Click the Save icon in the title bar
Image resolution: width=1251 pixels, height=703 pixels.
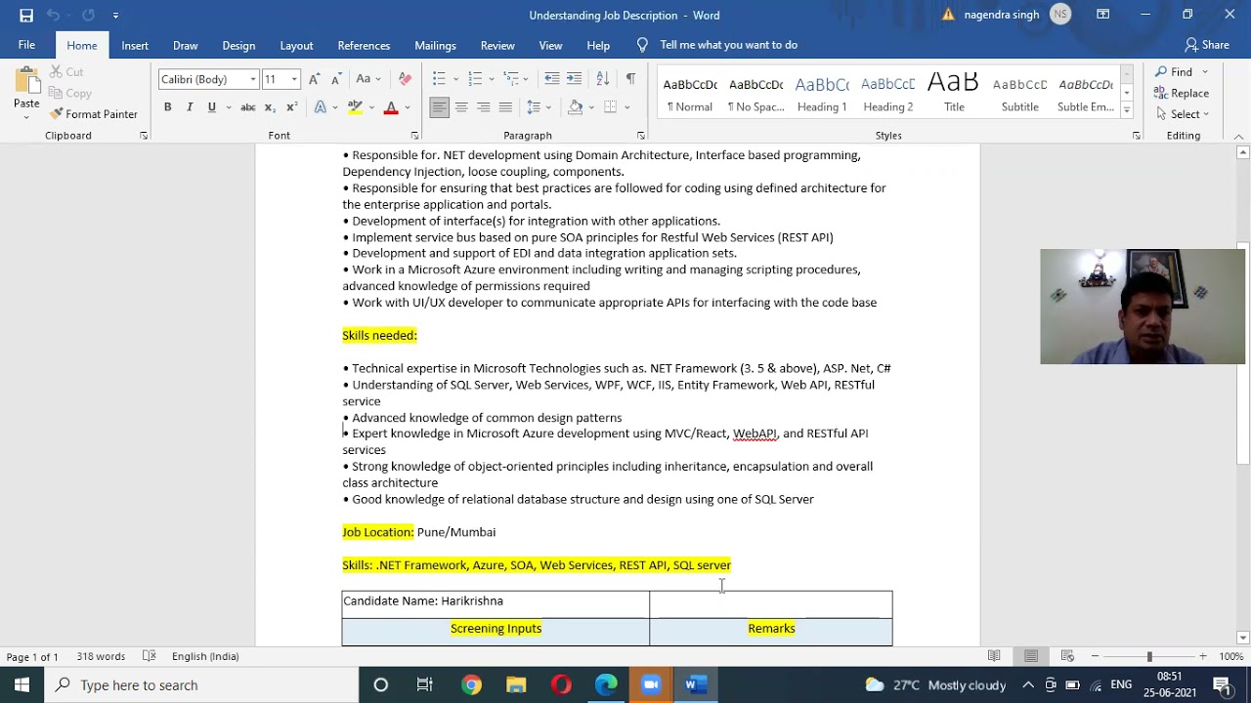point(26,15)
